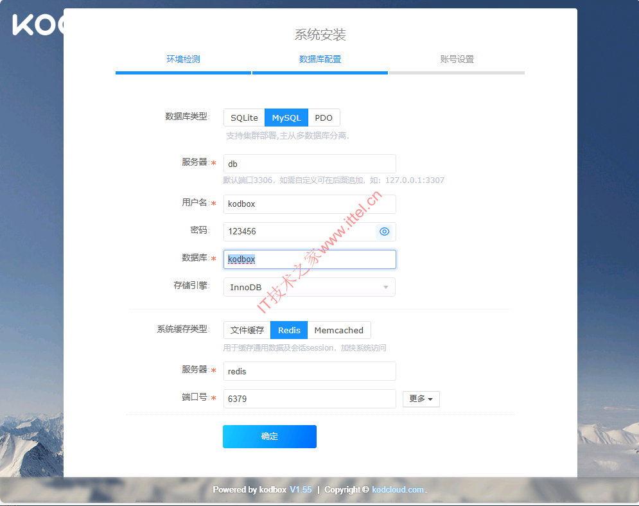Focus the database server field containing db
Image resolution: width=639 pixels, height=506 pixels.
pyautogui.click(x=310, y=164)
